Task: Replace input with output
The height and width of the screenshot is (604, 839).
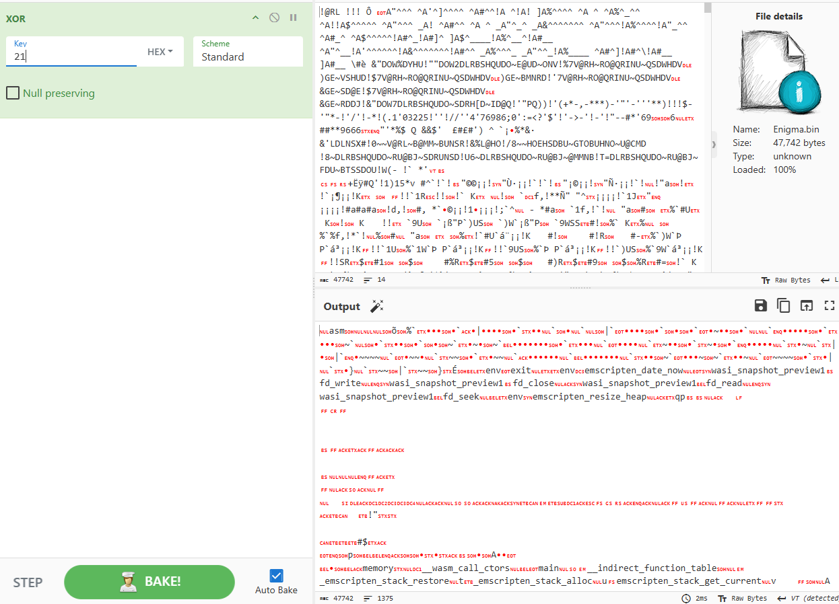Action: (807, 306)
